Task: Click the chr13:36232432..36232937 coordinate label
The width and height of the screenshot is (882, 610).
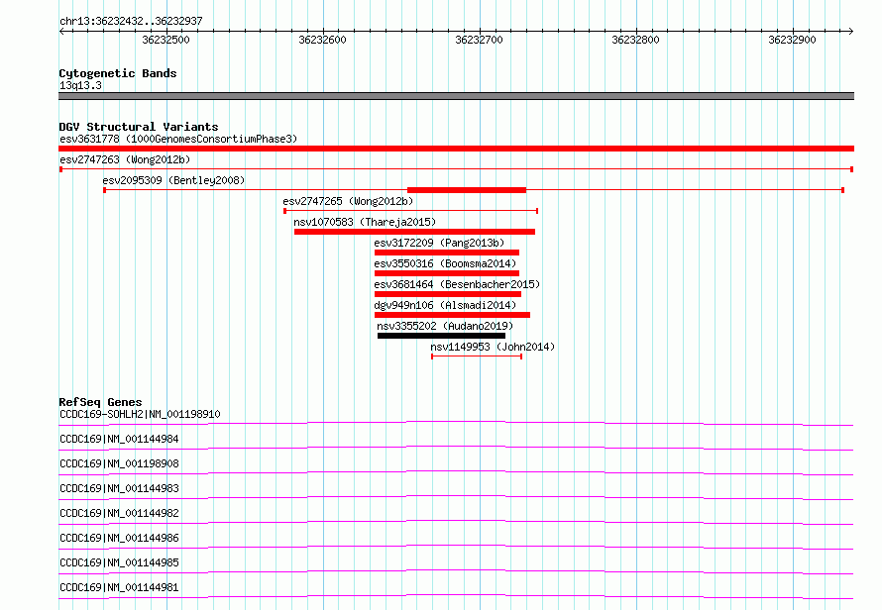Action: [x=131, y=21]
